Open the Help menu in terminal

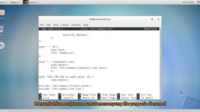86,25
